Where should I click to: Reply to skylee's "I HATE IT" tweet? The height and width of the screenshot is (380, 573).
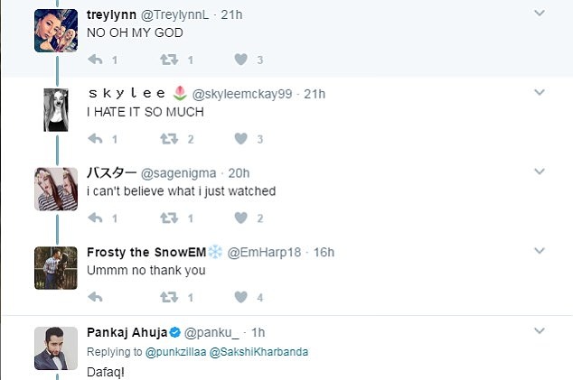tap(94, 139)
